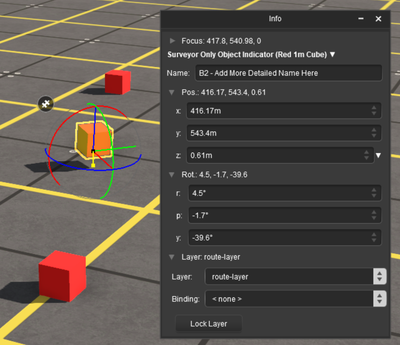The image size is (400, 345).
Task: Open the Surveyor Only Object Indicator dropdown
Action: click(333, 54)
